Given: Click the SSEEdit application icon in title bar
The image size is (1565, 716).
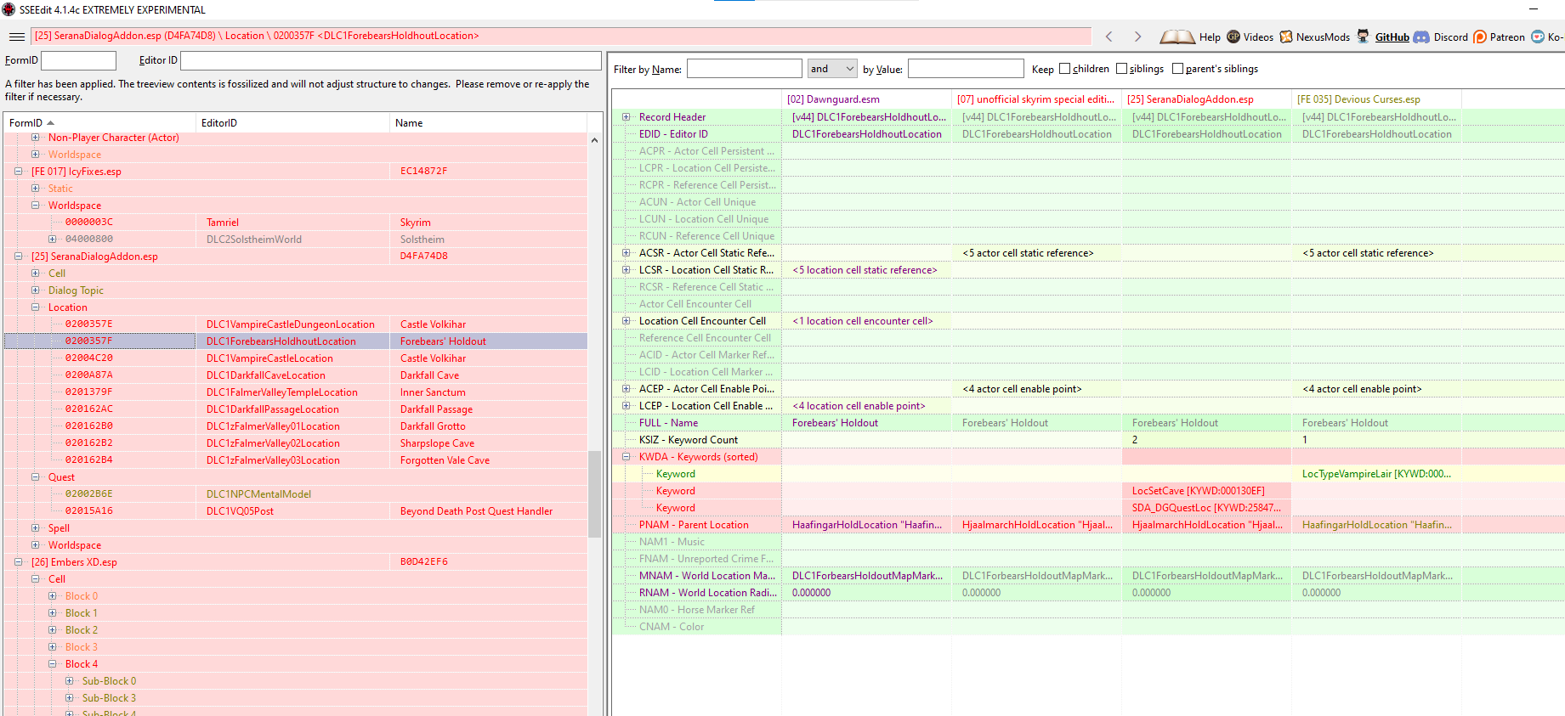Looking at the screenshot, I should tap(9, 9).
